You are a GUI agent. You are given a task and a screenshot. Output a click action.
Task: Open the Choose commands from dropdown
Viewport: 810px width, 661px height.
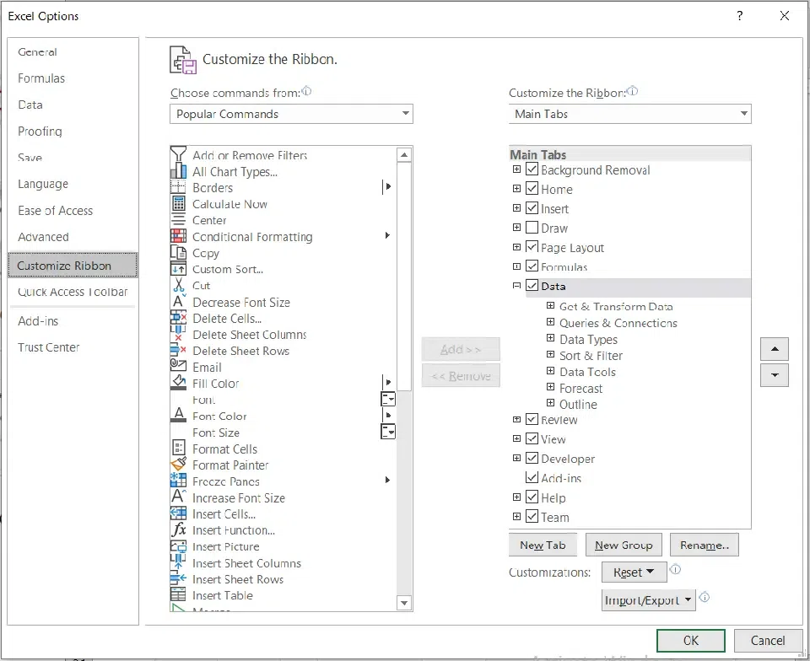tap(291, 114)
